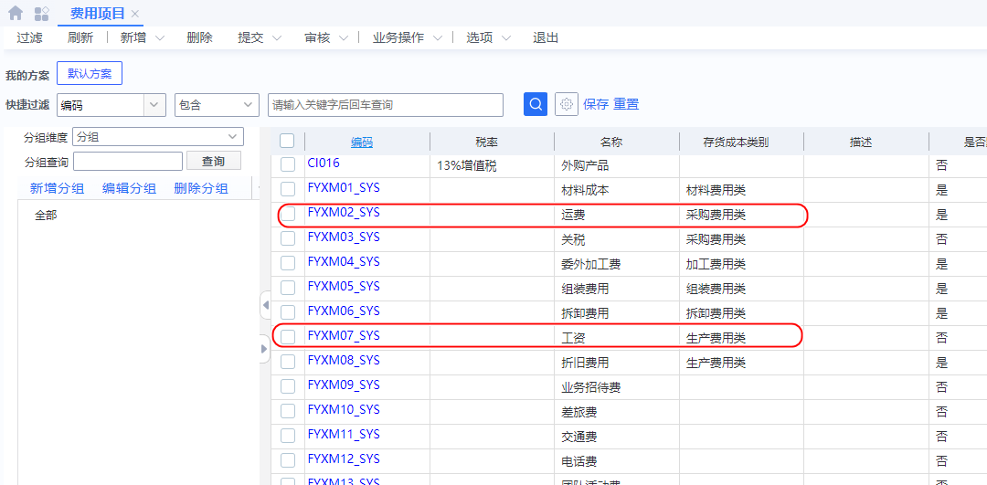
Task: Click the blue search magnifier button
Action: click(x=536, y=104)
